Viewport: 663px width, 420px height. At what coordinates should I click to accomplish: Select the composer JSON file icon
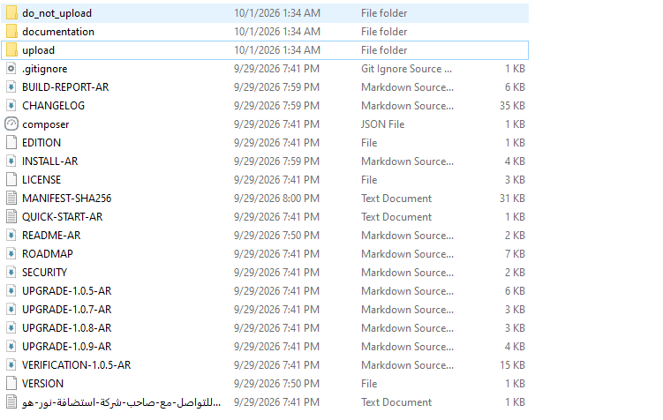[11, 124]
